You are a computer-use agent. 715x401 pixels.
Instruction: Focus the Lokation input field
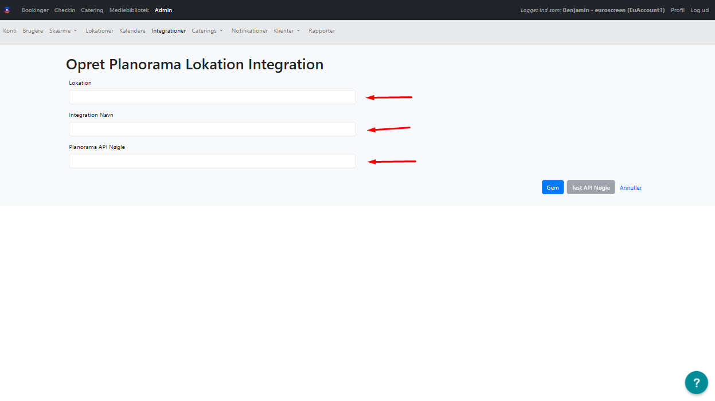coord(212,97)
